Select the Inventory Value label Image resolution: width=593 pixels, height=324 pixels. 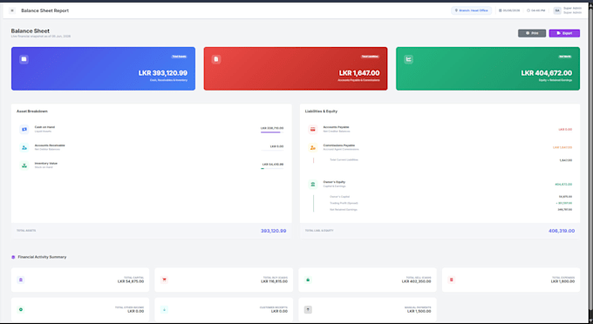(46, 164)
